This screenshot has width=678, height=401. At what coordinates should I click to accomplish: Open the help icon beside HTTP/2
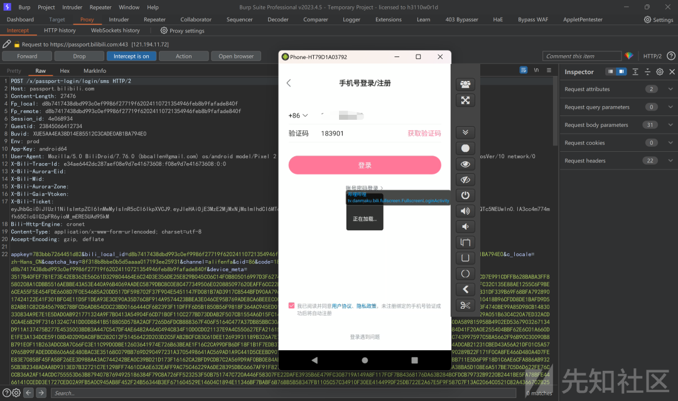[x=670, y=56]
